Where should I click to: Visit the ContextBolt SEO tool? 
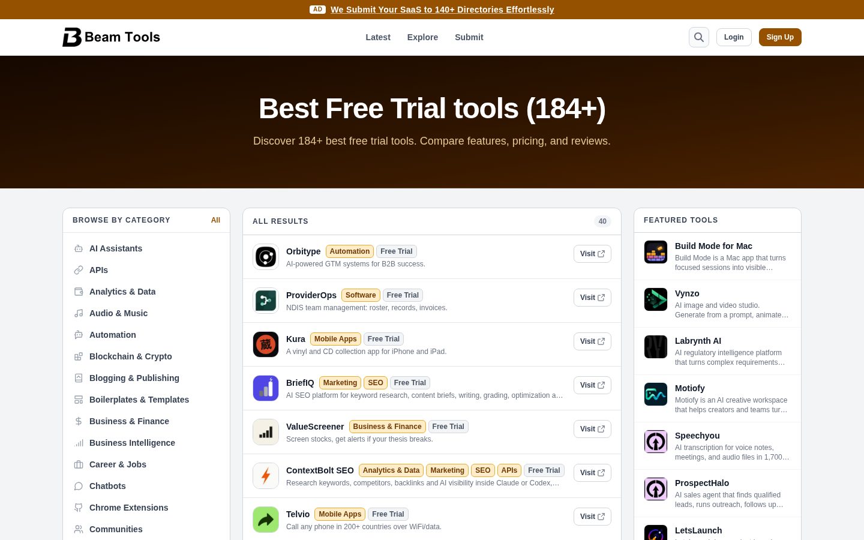pos(592,473)
